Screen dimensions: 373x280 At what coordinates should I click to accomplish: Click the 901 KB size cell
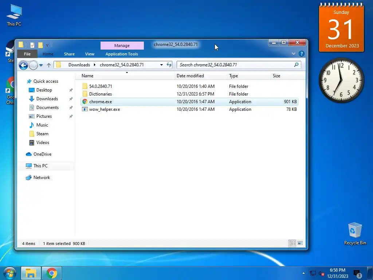tap(290, 102)
